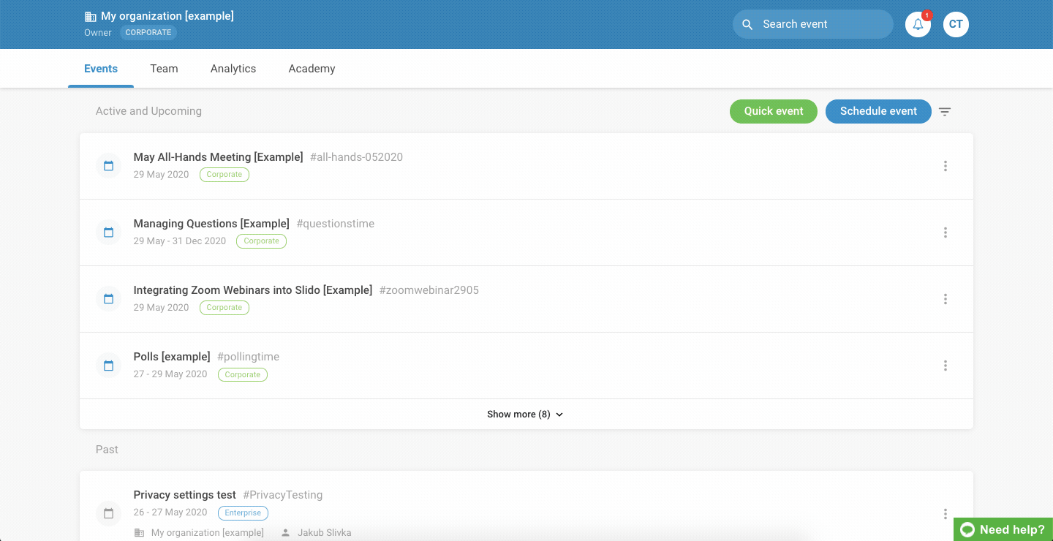
Task: Click the Need help chat bubble icon
Action: pos(967,530)
